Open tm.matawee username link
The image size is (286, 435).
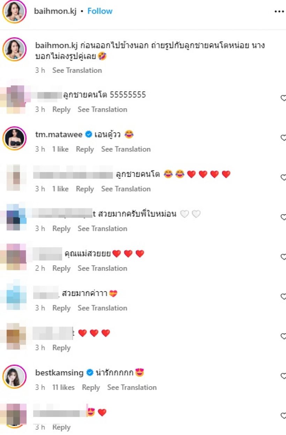59,135
